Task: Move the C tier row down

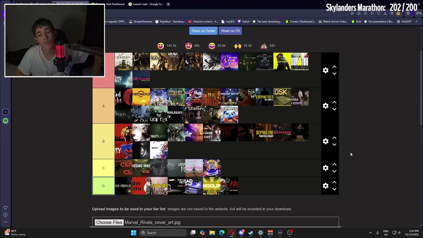Action: pos(334,171)
